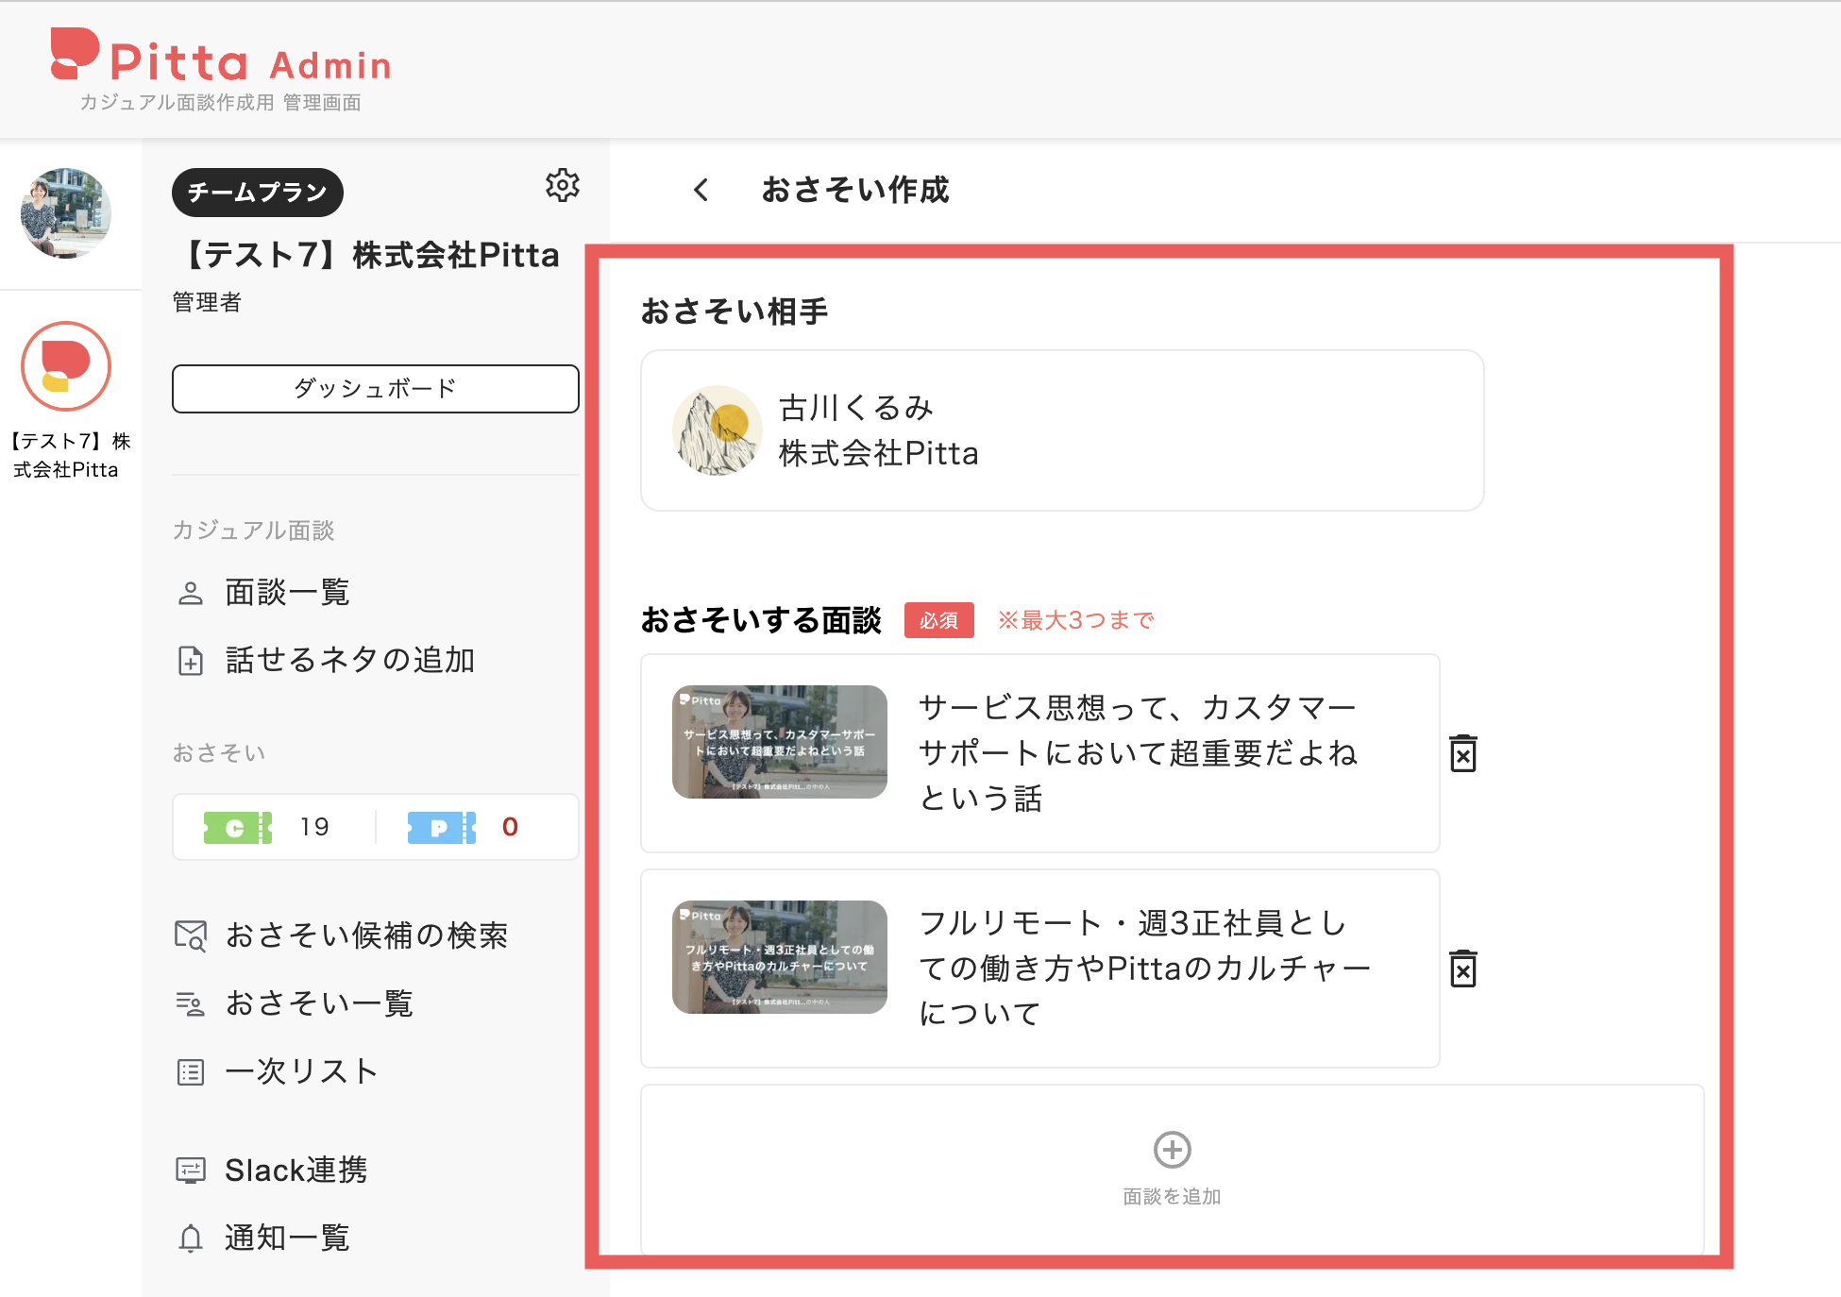Delete the フルリモート interview with trash icon
1841x1297 pixels.
[1463, 969]
